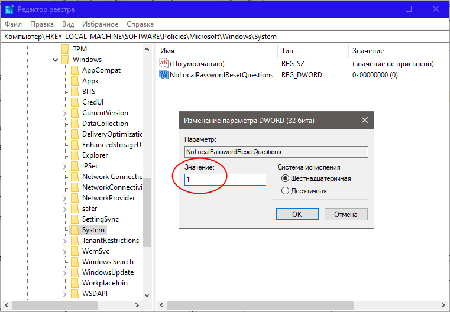Select the Десятичная radio button
Viewport: 450px width, 312px height.
click(x=286, y=191)
